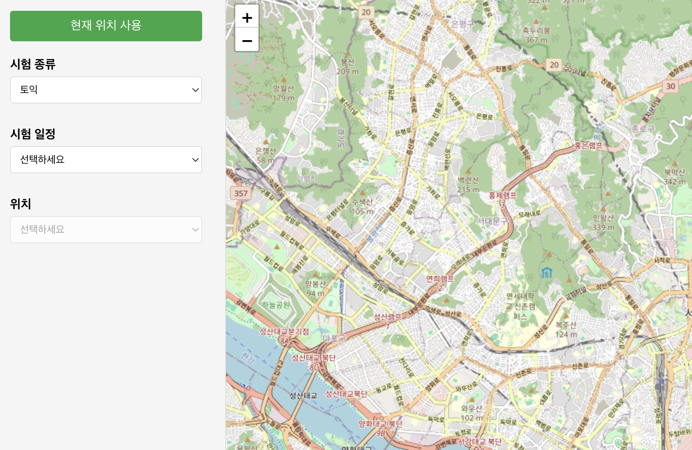This screenshot has height=450, width=692.
Task: Click the 성산대교분기점 interchange label
Action: pos(284,332)
